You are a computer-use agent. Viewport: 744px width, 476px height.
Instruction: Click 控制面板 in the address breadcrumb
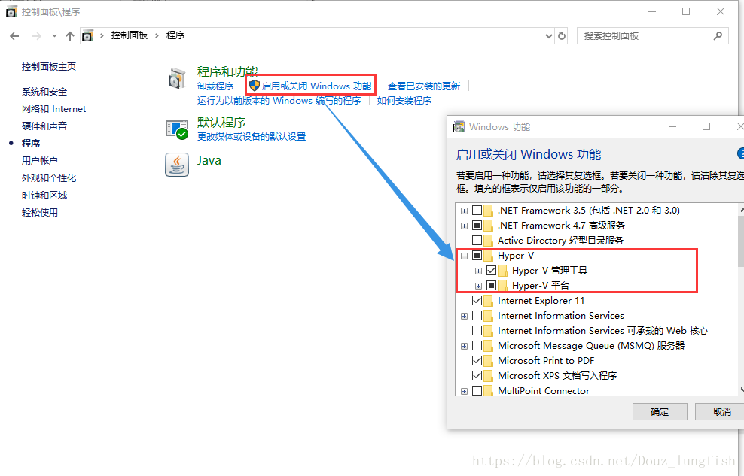coord(129,35)
